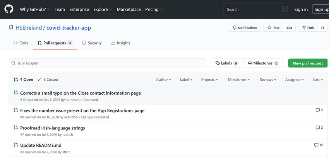The height and width of the screenshot is (158, 329).
Task: Click author rodoch on PR #7
Action: [x=68, y=134]
